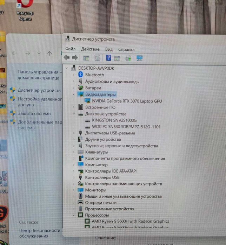
Task: Click the Мыши mouse icon
Action: click(80, 196)
